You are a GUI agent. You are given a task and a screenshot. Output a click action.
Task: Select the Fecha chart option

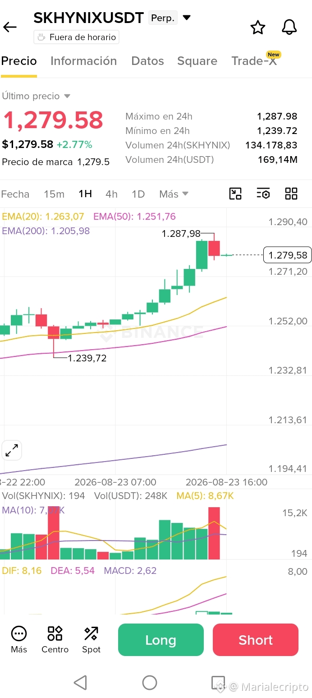pyautogui.click(x=15, y=194)
